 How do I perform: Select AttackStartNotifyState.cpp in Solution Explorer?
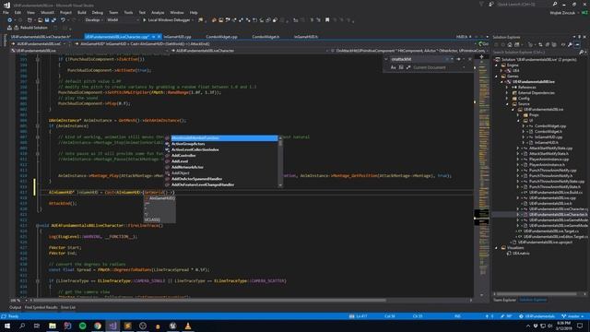pos(551,148)
